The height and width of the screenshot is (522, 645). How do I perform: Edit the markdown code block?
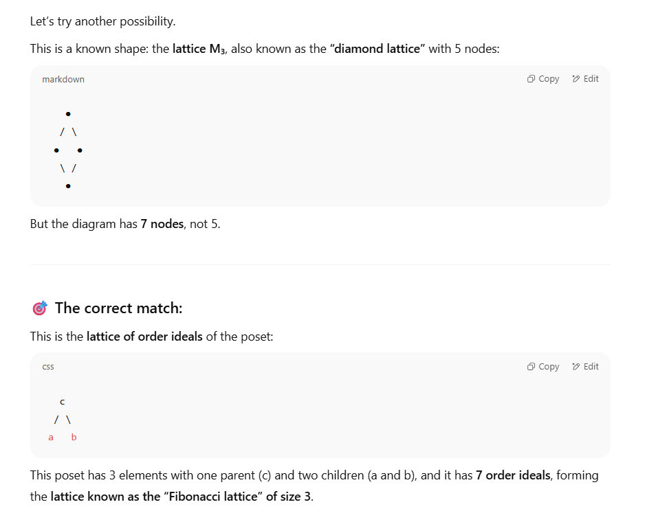[585, 79]
